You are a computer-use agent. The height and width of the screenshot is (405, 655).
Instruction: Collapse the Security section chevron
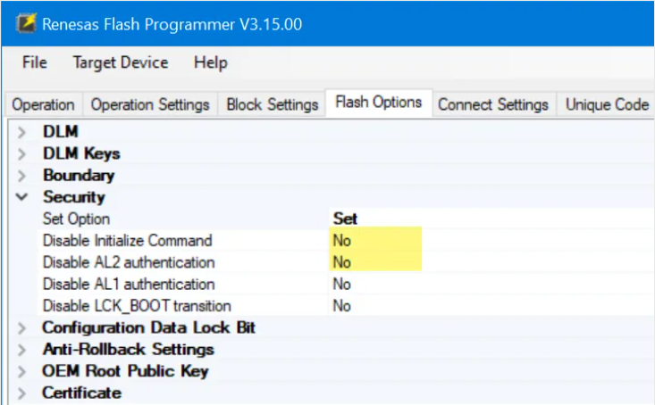click(21, 197)
